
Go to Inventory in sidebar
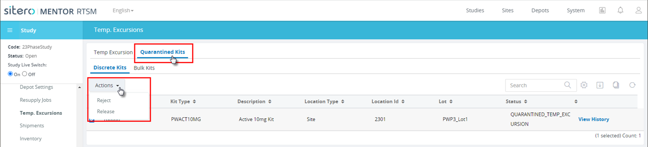coord(31,138)
